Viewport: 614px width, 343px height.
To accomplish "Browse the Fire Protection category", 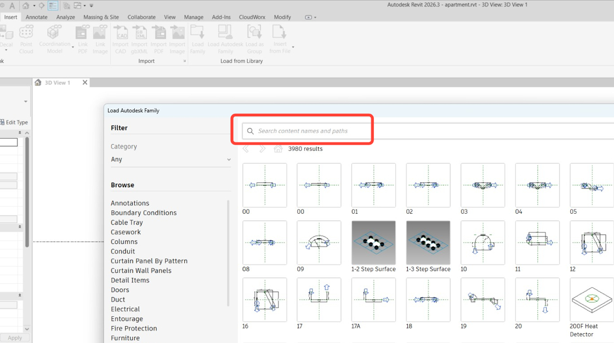I will (x=134, y=328).
